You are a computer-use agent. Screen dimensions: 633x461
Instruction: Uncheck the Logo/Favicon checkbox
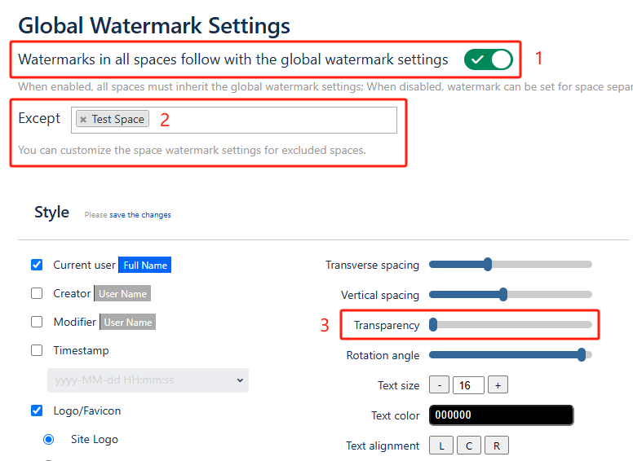pyautogui.click(x=37, y=411)
